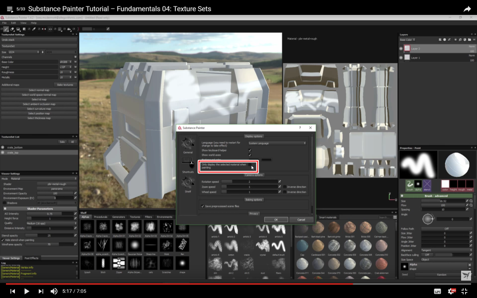The height and width of the screenshot is (298, 477).
Task: Toggle subtitles on the video player
Action: click(x=437, y=292)
